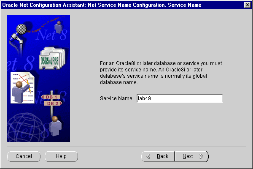Go to previous step with Back
This screenshot has width=253, height=169.
click(x=158, y=156)
